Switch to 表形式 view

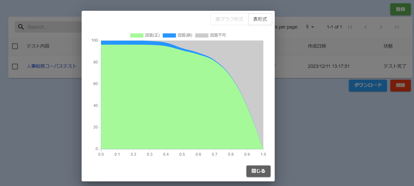click(x=260, y=19)
